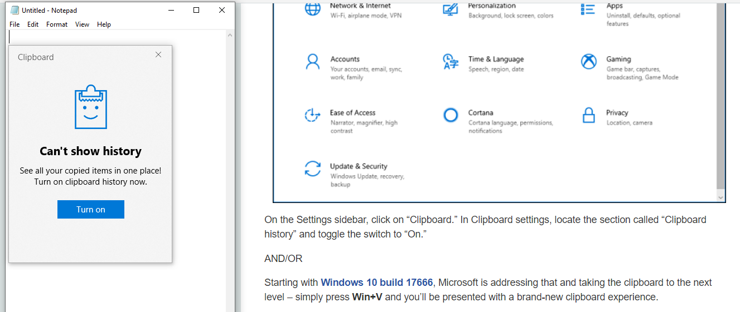Image resolution: width=740 pixels, height=312 pixels.
Task: Select the Cortana settings label
Action: (481, 112)
